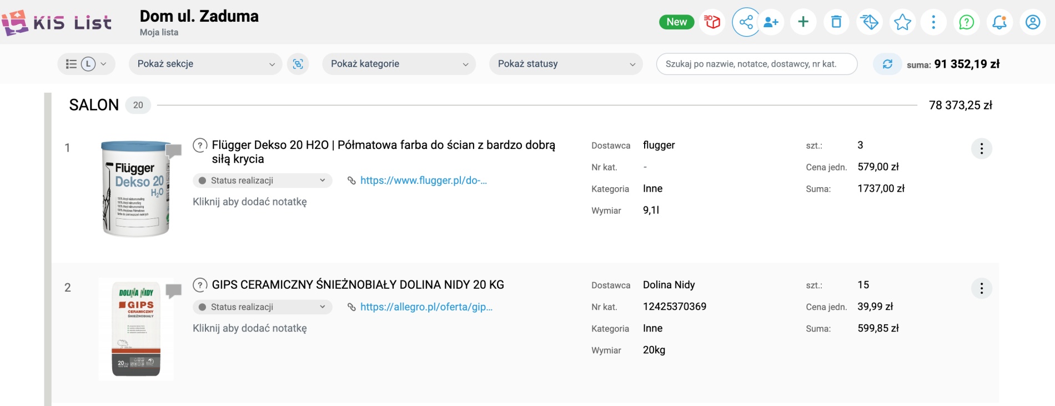Click the share list icon
The width and height of the screenshot is (1055, 406).
pyautogui.click(x=746, y=22)
